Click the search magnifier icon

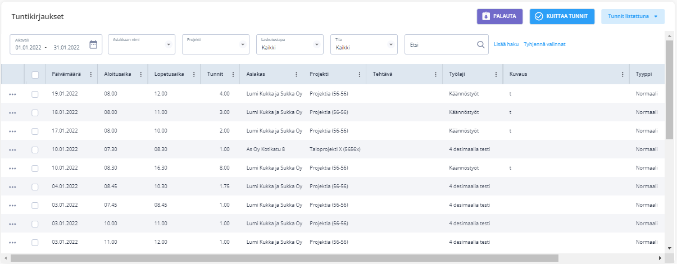point(480,44)
